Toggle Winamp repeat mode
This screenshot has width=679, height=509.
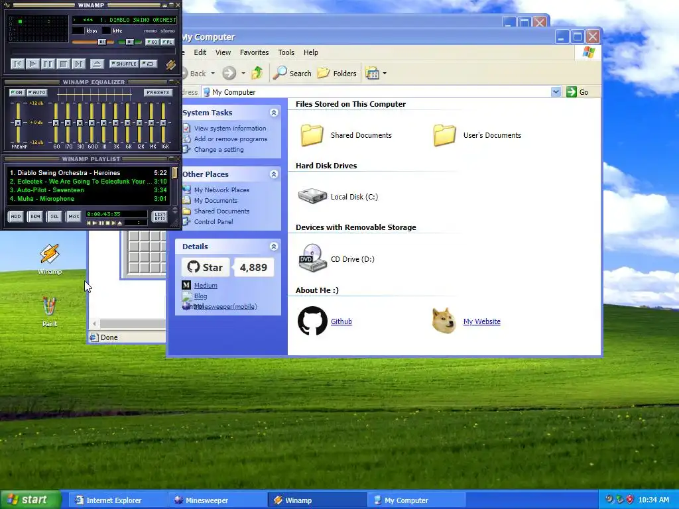coord(149,64)
